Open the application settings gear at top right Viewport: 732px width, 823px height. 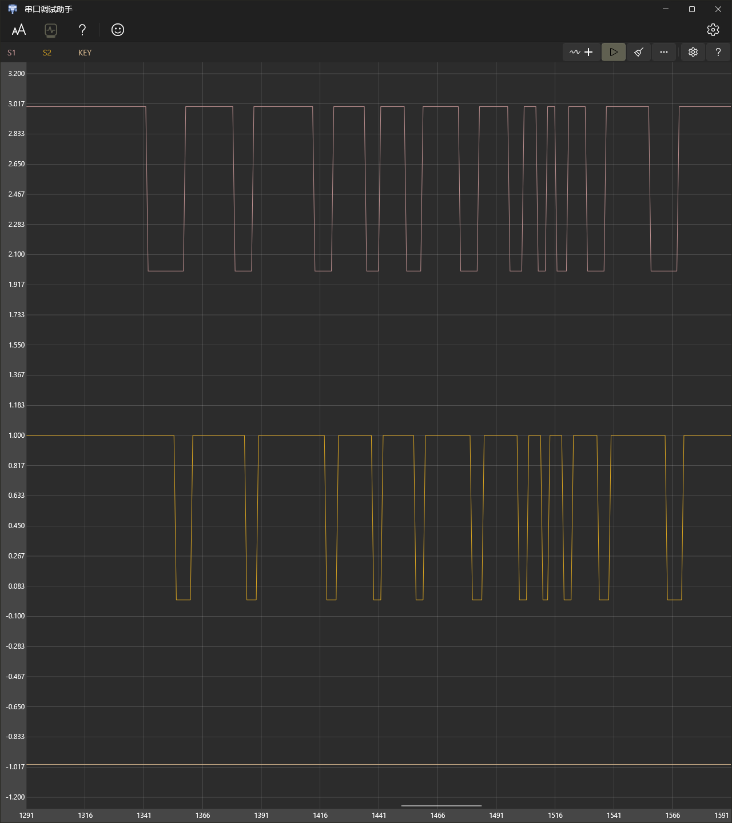[713, 30]
